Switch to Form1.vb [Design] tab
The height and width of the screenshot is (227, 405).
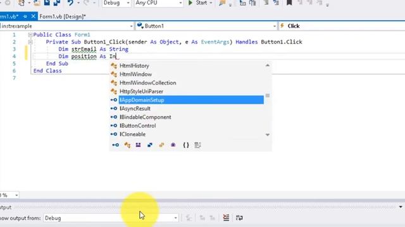(63, 16)
